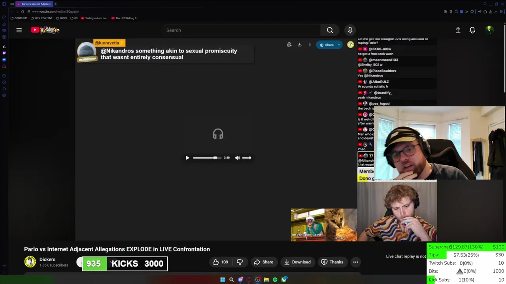
Task: Open Spotify from the taskbar
Action: (275, 280)
